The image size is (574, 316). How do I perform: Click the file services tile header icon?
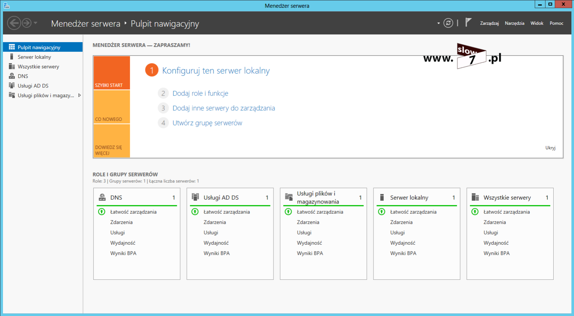(x=289, y=197)
